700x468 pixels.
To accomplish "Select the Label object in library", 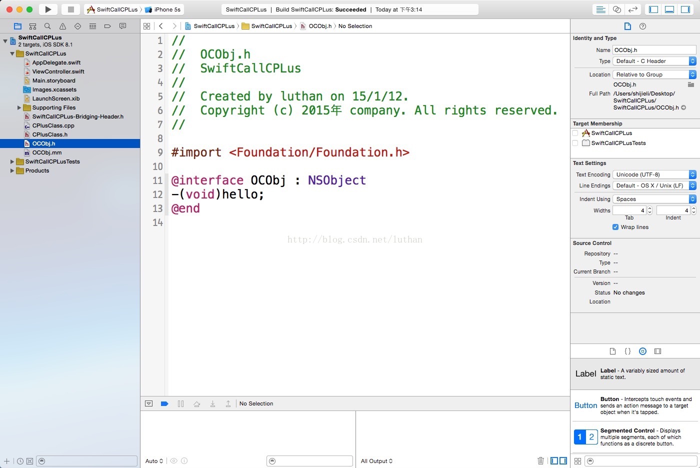I will pos(635,373).
